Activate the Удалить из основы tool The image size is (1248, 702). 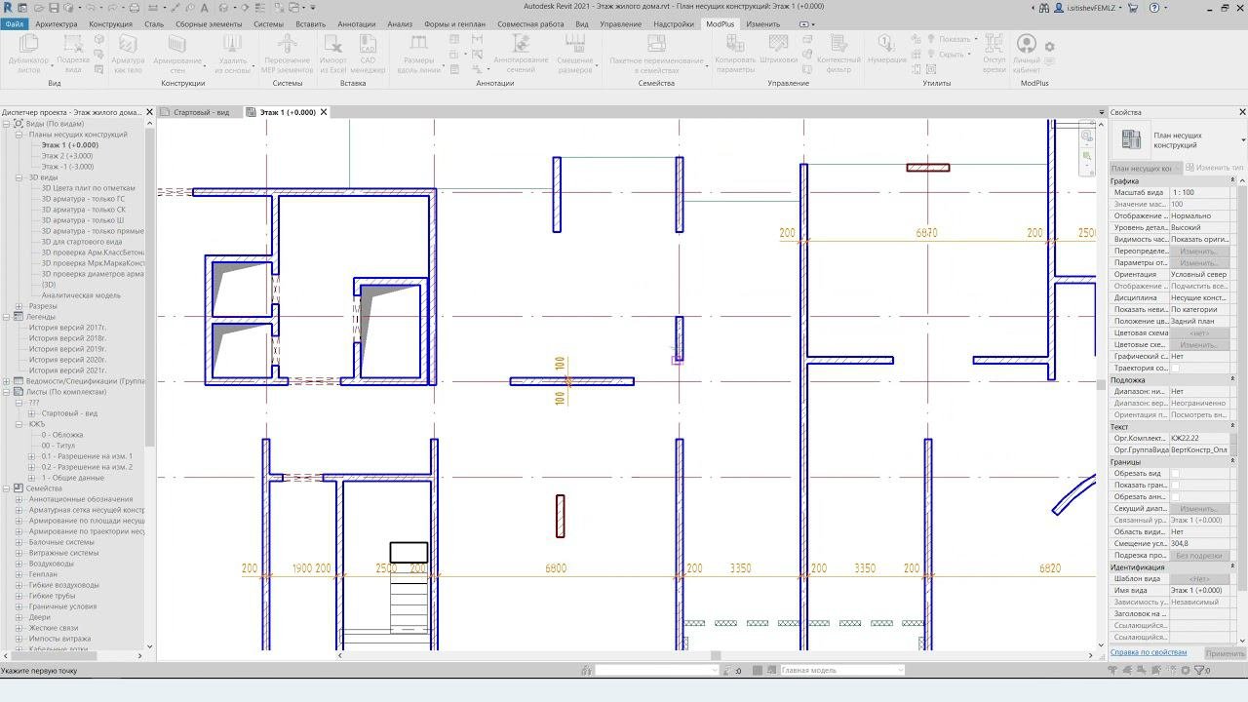(x=232, y=53)
